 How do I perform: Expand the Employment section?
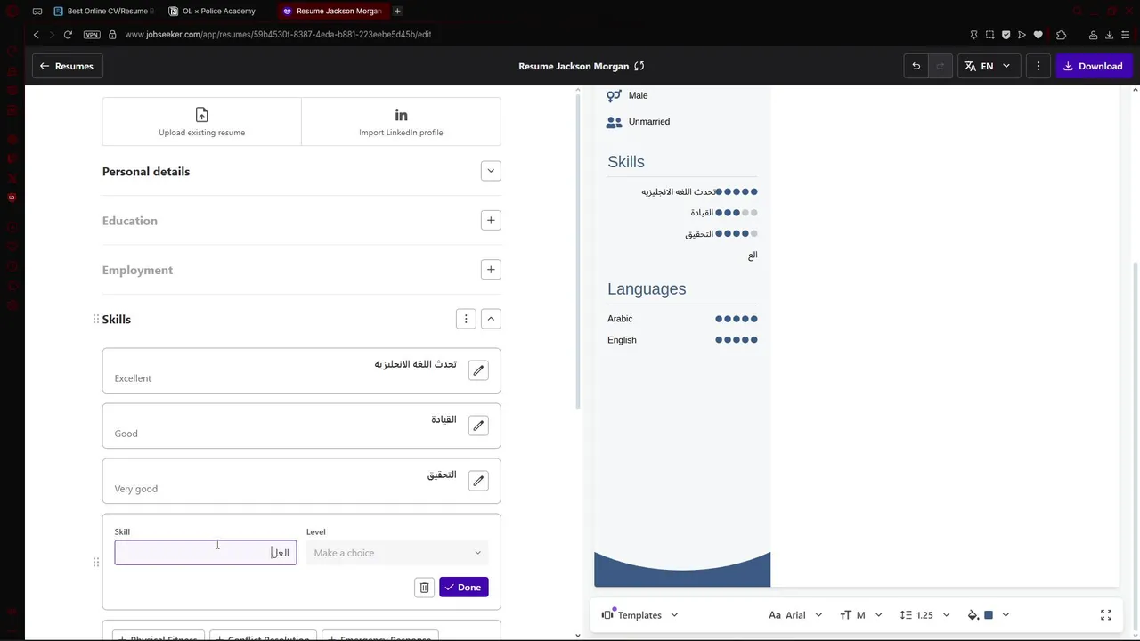[x=491, y=270]
